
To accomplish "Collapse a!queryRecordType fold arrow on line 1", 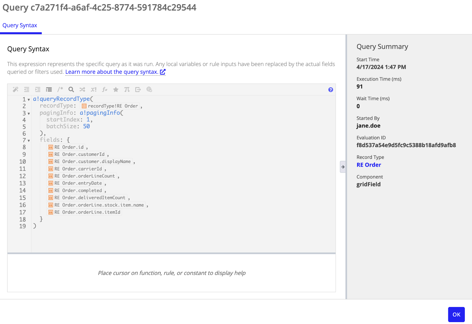I will tap(29, 100).
